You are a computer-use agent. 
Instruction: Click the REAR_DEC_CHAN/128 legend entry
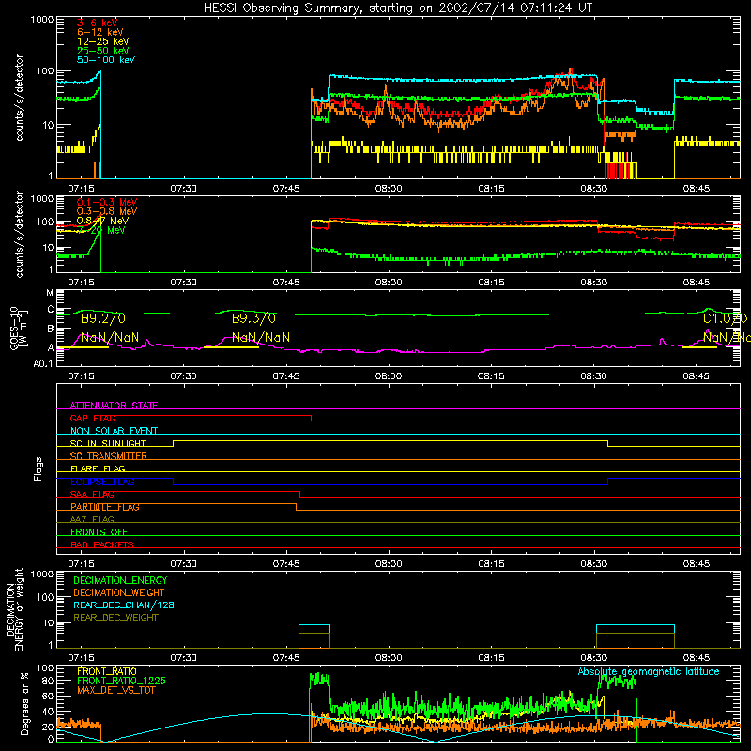[124, 605]
